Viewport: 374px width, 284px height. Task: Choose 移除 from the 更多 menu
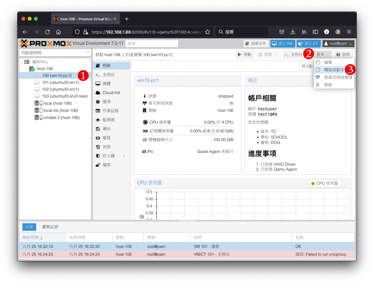[334, 85]
